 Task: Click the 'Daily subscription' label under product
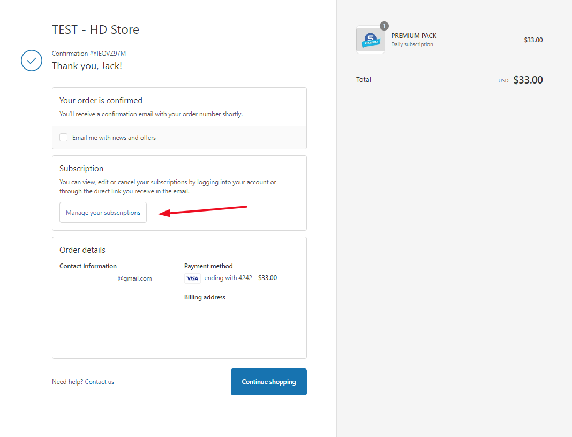(x=412, y=44)
